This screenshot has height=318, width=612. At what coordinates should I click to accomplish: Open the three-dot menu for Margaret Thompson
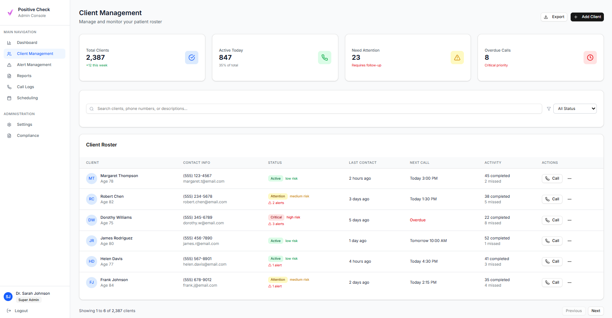[569, 179]
